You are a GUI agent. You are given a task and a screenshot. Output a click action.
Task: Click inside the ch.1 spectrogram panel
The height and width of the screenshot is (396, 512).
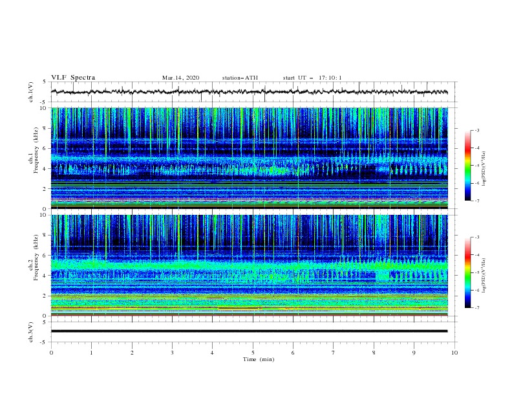pyautogui.click(x=249, y=158)
